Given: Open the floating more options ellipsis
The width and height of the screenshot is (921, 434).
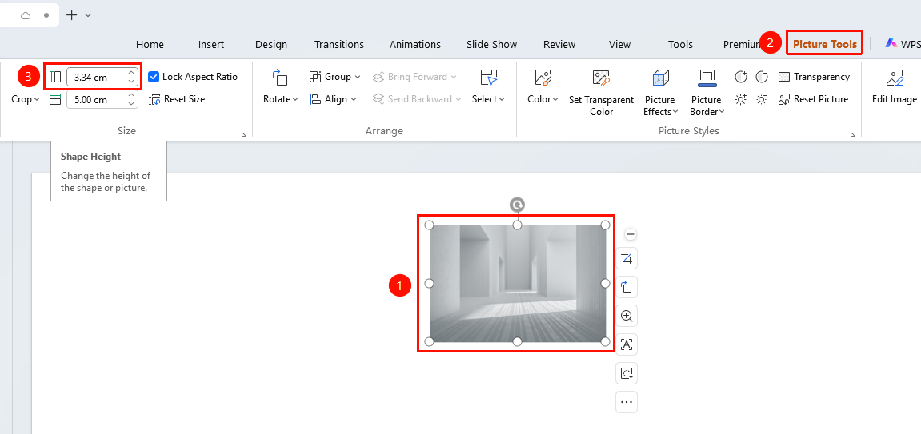Looking at the screenshot, I should (x=627, y=402).
